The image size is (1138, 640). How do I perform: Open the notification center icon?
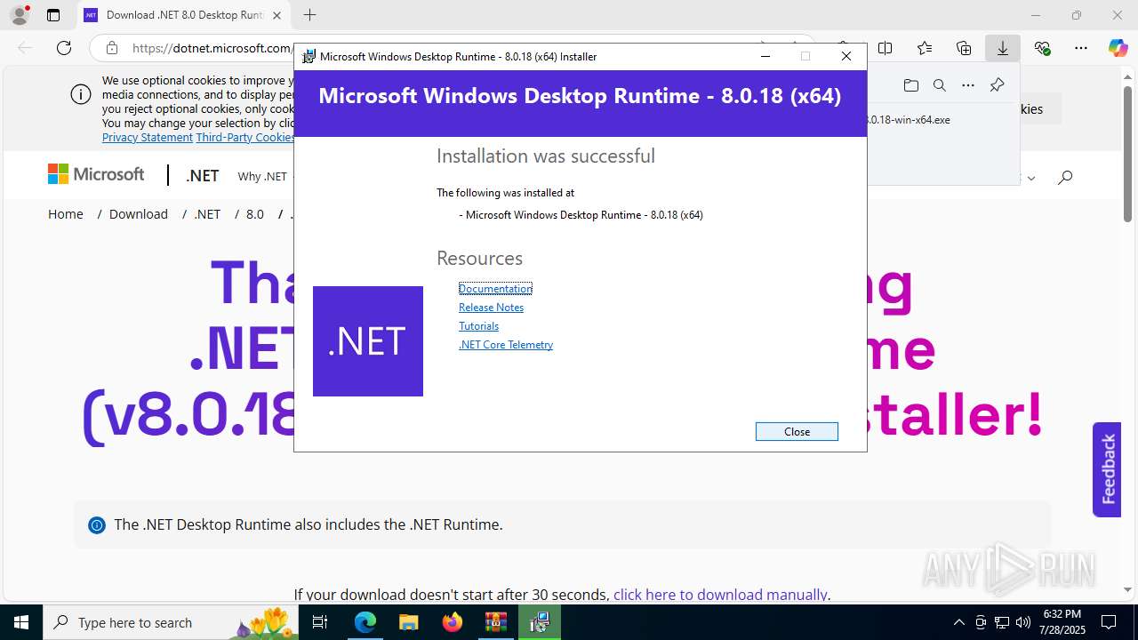(1109, 622)
